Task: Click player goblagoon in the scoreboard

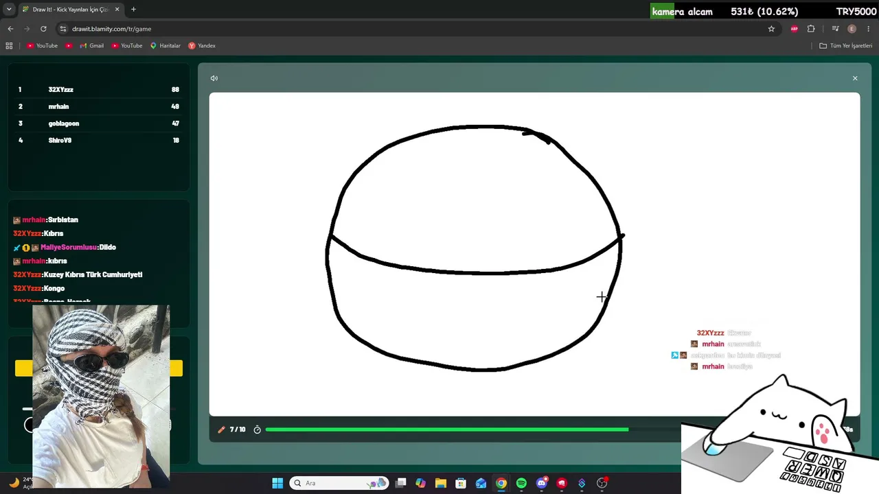Action: (64, 123)
